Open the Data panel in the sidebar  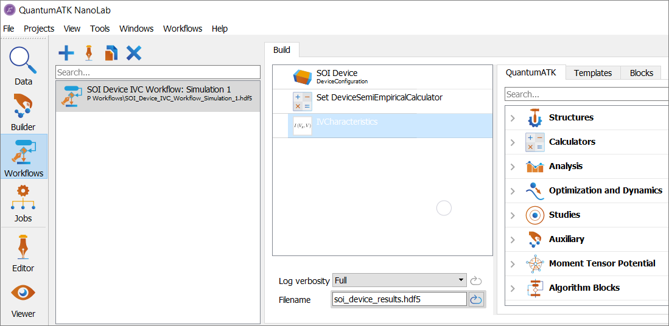[24, 66]
